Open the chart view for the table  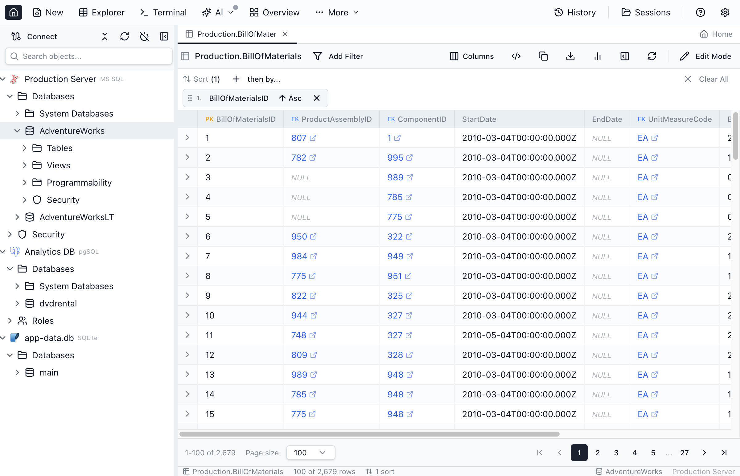597,56
